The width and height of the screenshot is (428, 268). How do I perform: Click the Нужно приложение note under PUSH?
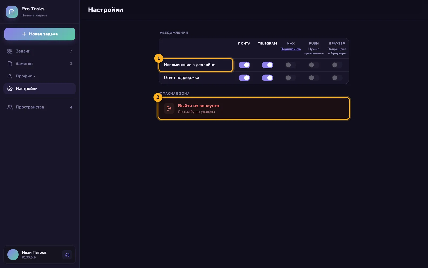(x=314, y=51)
